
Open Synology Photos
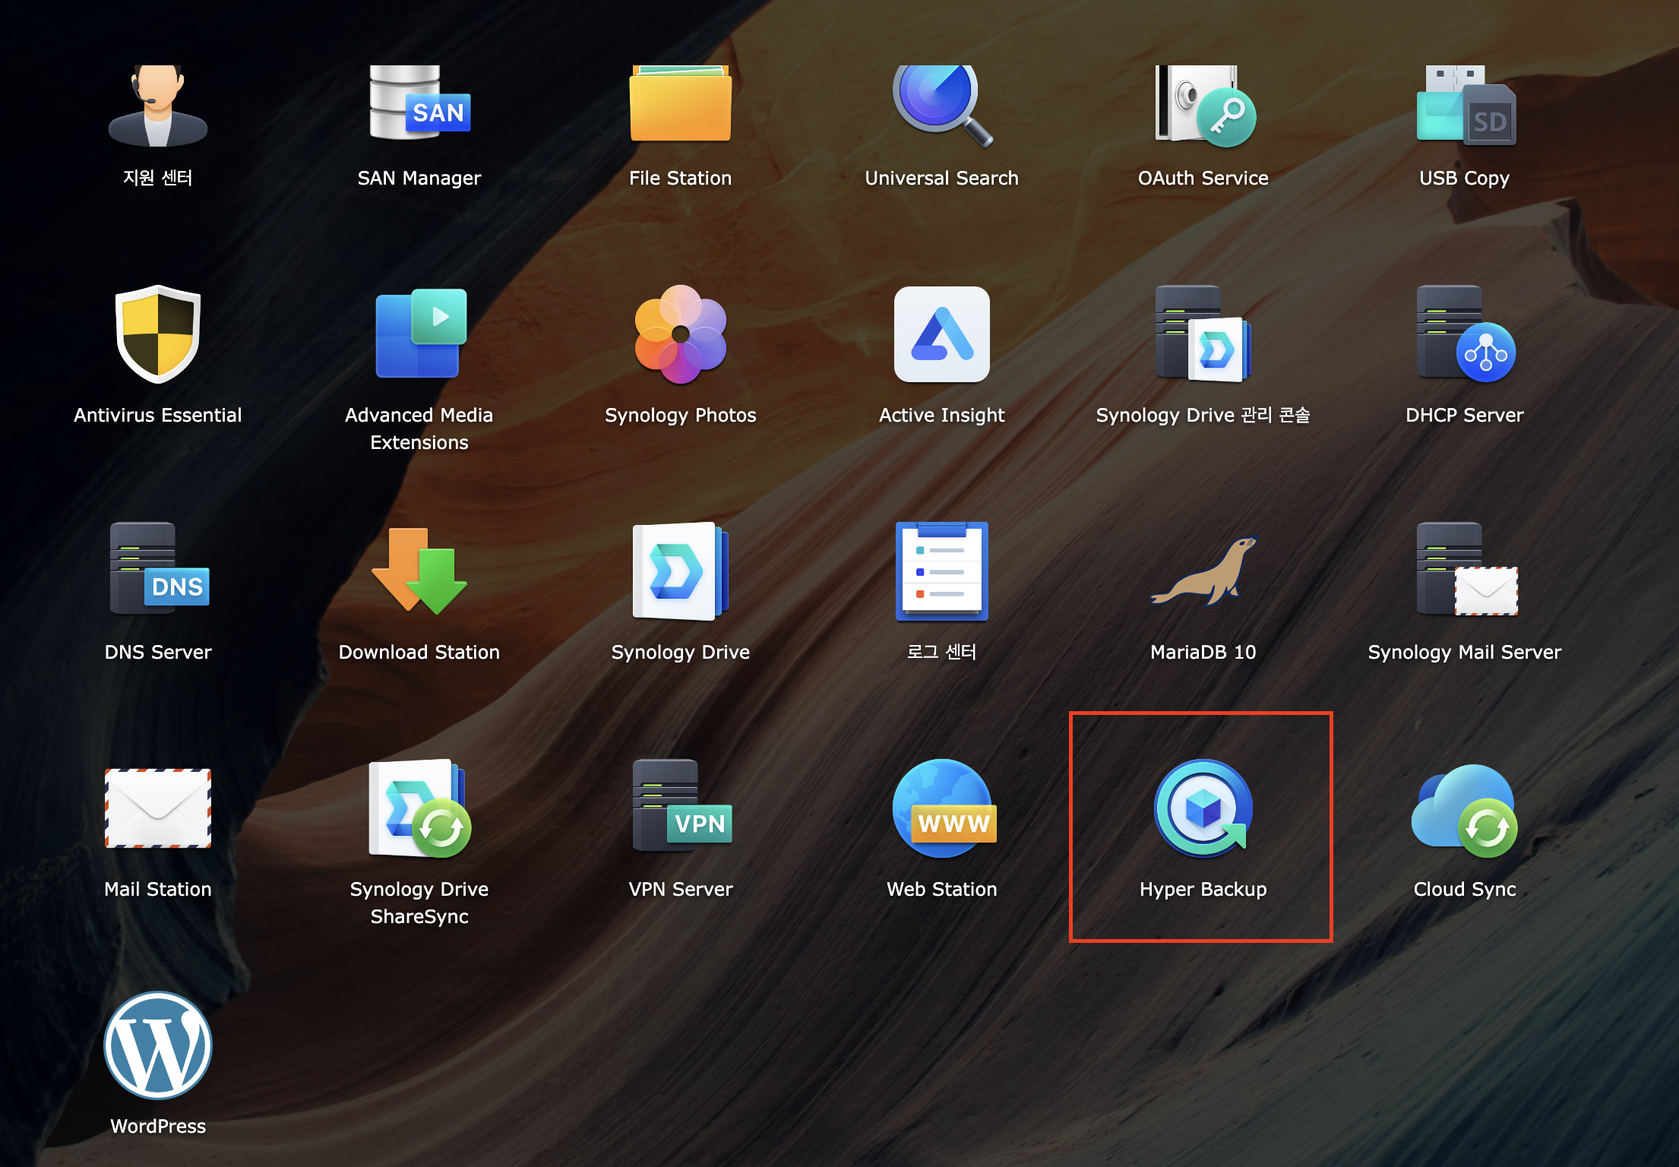point(680,334)
